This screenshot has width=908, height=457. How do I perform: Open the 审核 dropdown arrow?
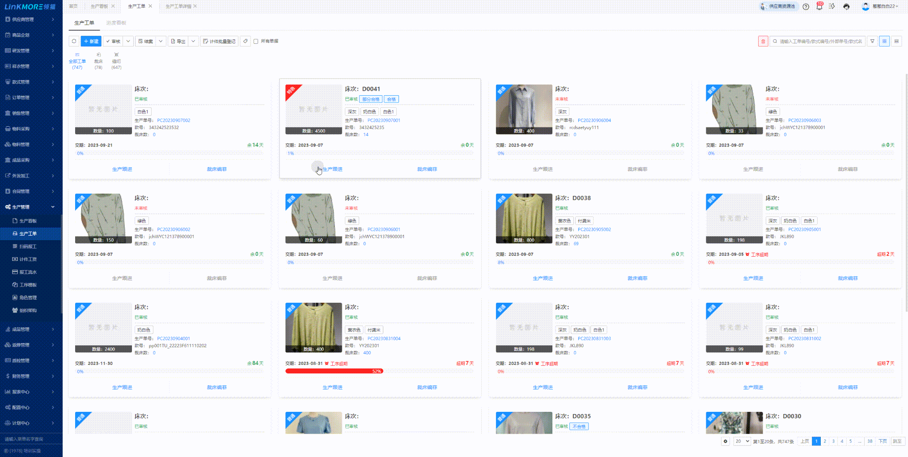pos(128,41)
